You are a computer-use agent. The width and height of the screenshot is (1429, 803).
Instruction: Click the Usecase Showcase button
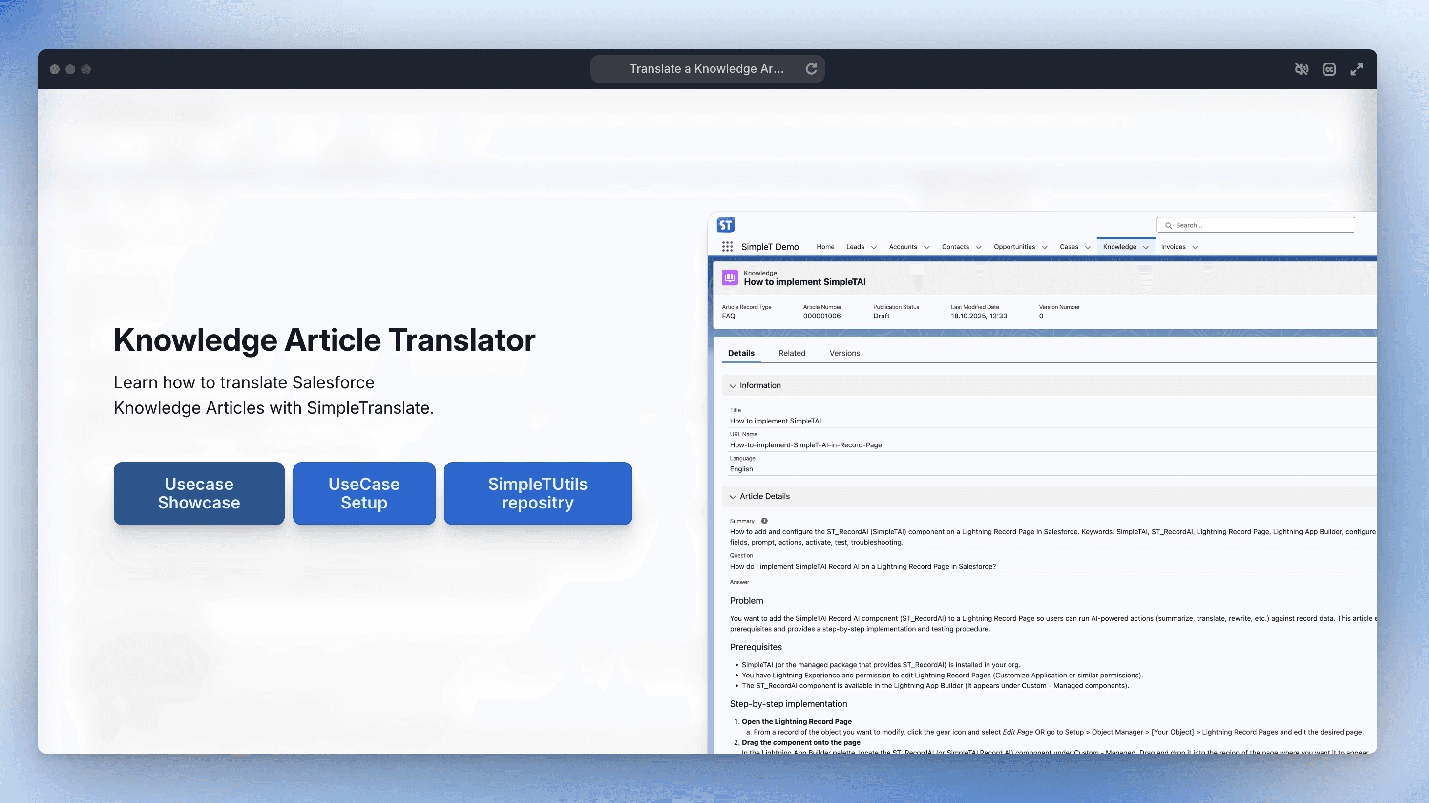pyautogui.click(x=199, y=493)
